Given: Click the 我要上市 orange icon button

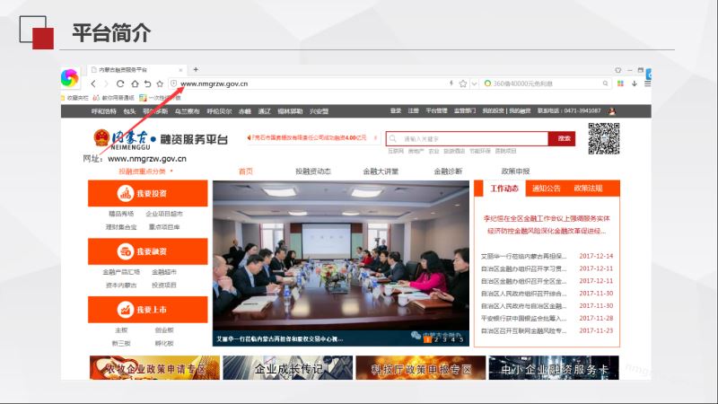Looking at the screenshot, I should tap(143, 310).
